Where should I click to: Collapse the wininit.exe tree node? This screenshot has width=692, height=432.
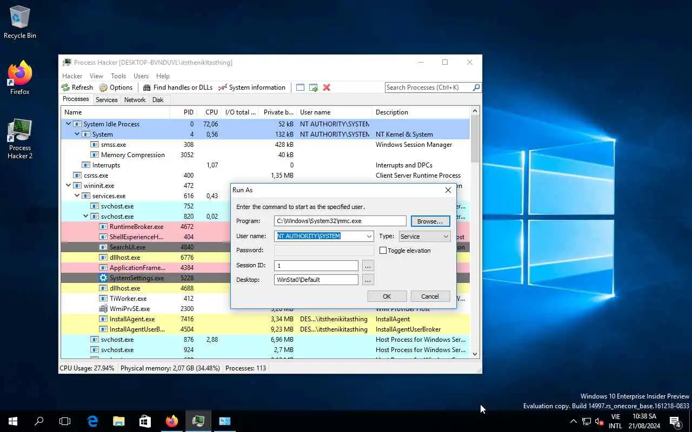pyautogui.click(x=68, y=186)
